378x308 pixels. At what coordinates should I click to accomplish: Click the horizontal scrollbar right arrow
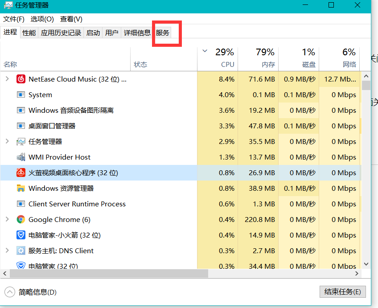coord(357,274)
